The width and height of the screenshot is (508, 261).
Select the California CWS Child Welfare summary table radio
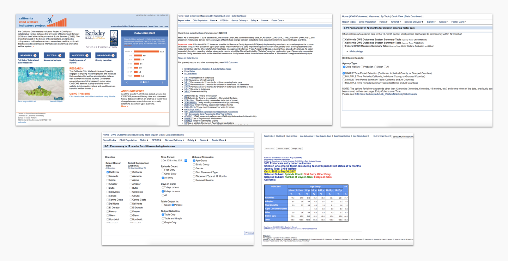(344, 40)
